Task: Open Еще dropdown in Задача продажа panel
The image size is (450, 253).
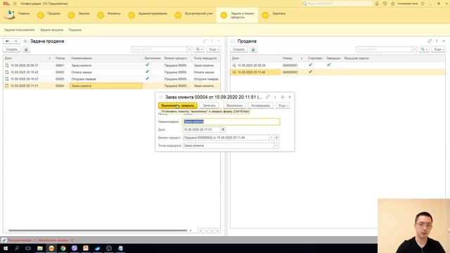Action: [x=214, y=49]
